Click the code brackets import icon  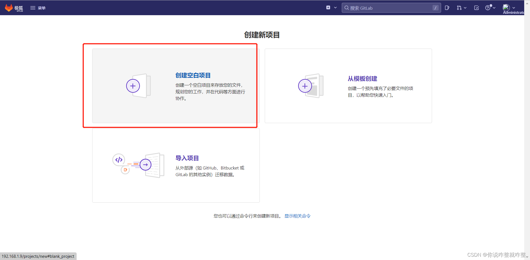pyautogui.click(x=119, y=160)
